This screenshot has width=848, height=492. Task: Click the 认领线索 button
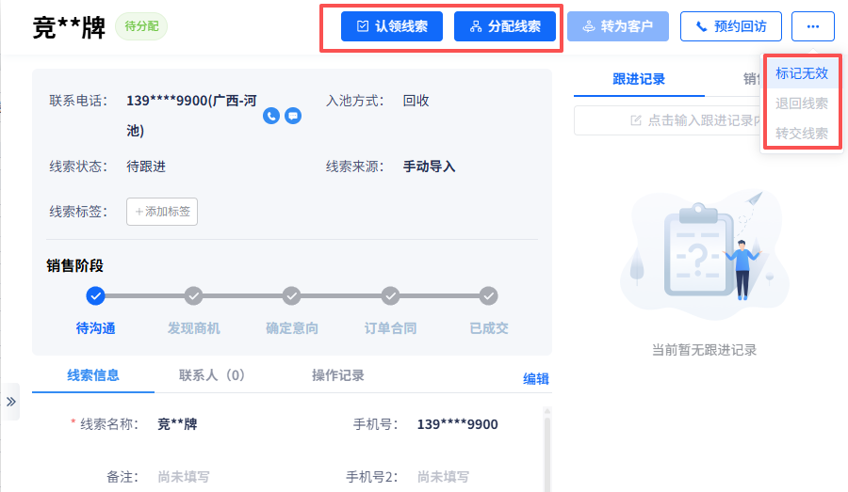click(392, 26)
